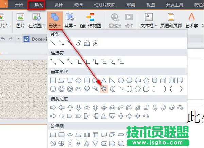The image size is (204, 148).
Task: Click the 超链接 hyperlink button
Action: pyautogui.click(x=115, y=20)
